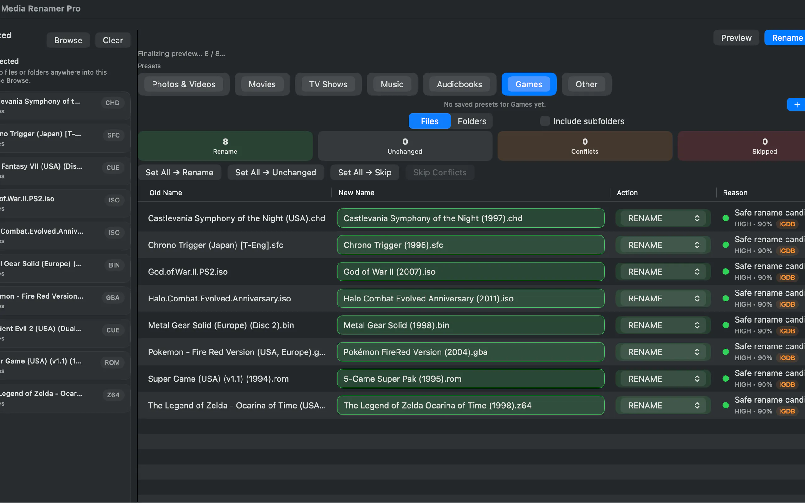The height and width of the screenshot is (503, 805).
Task: Edit new name field Metal Gear Solid (1998).bin
Action: coord(471,325)
